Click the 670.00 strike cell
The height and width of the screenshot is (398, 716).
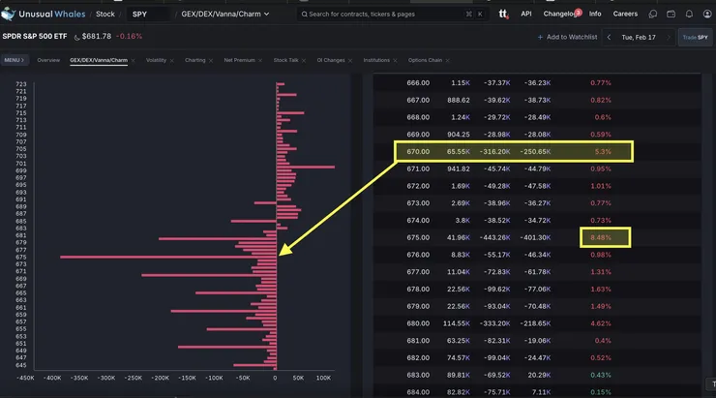(418, 152)
